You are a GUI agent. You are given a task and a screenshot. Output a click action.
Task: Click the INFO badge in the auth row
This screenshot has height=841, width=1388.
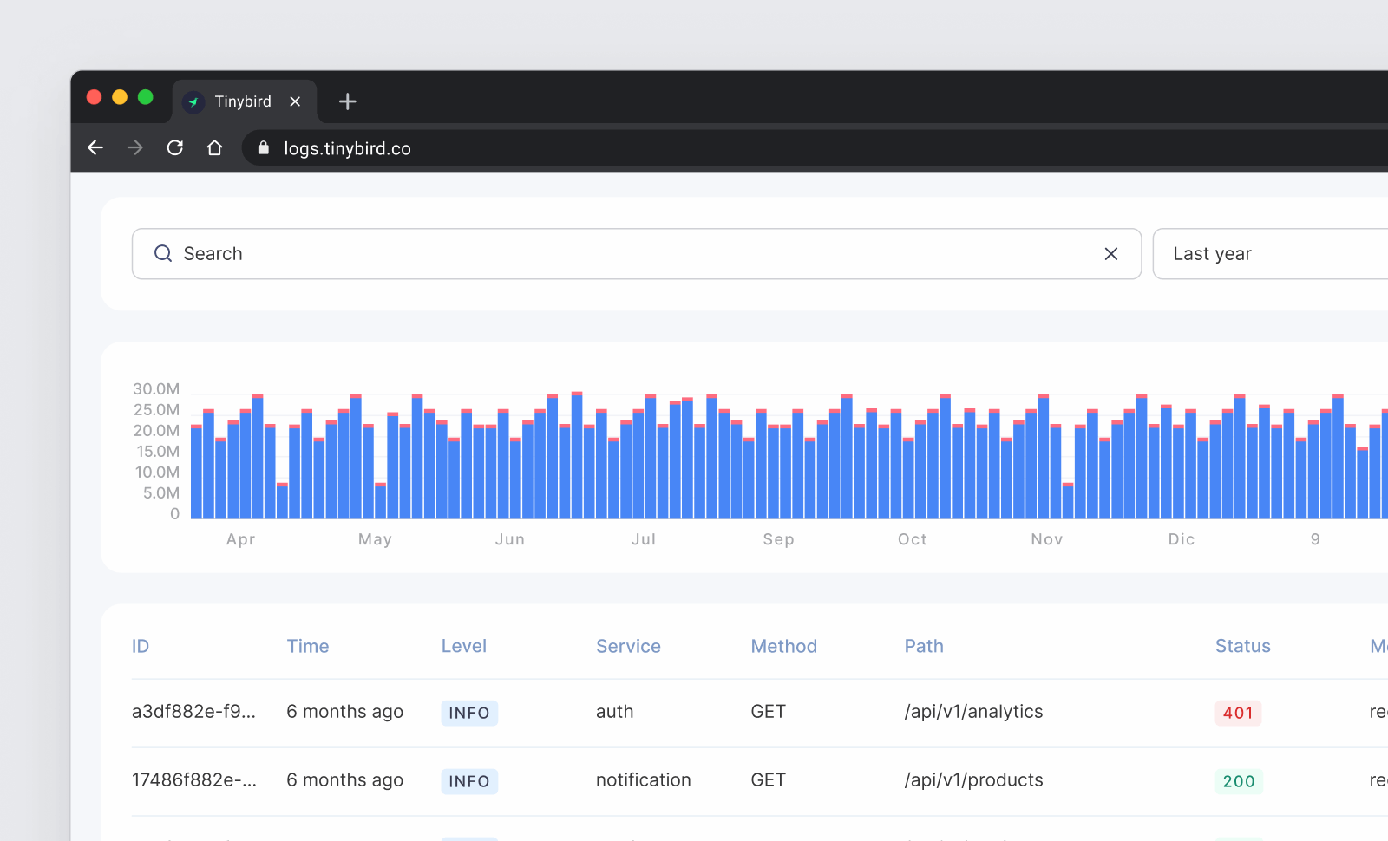tap(469, 713)
